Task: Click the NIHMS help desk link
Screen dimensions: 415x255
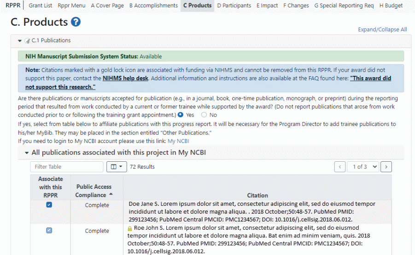Action: [x=125, y=79]
